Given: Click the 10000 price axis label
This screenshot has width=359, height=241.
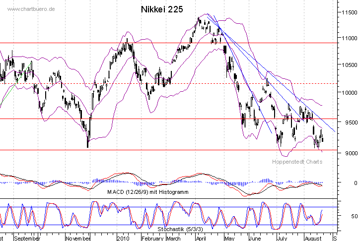Looking at the screenshot, I should (x=350, y=93).
